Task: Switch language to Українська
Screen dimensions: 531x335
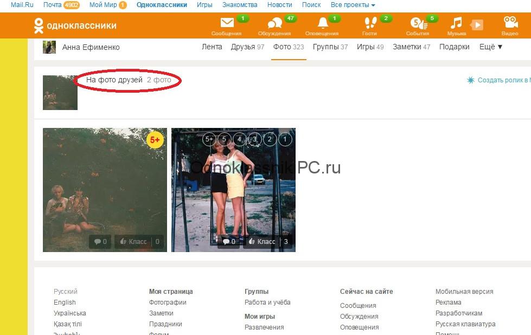Action: coord(70,313)
